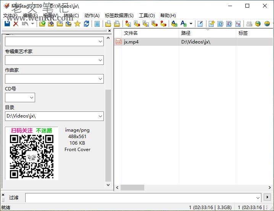The height and width of the screenshot is (211, 274).
Task: Expand the topmost tag field dropdown
Action: (100, 41)
